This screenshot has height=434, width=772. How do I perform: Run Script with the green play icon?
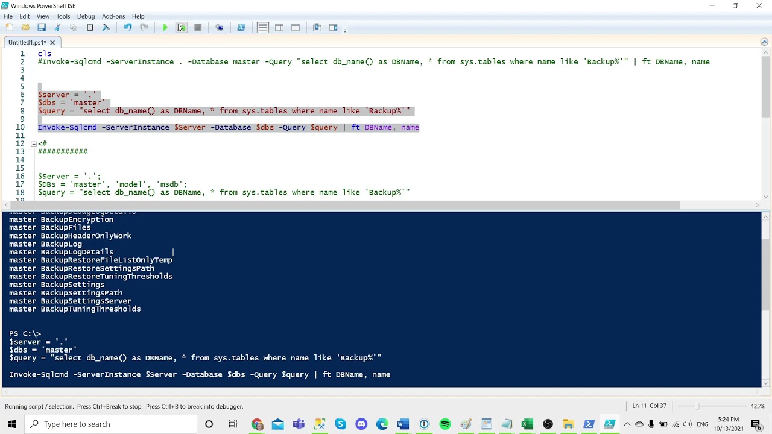(x=165, y=28)
